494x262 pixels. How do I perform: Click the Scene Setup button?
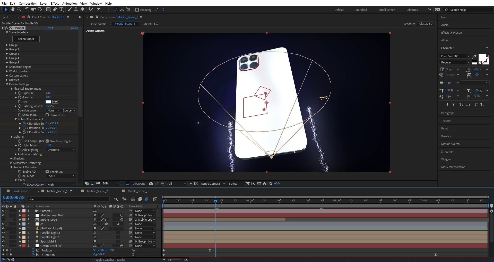pos(26,39)
